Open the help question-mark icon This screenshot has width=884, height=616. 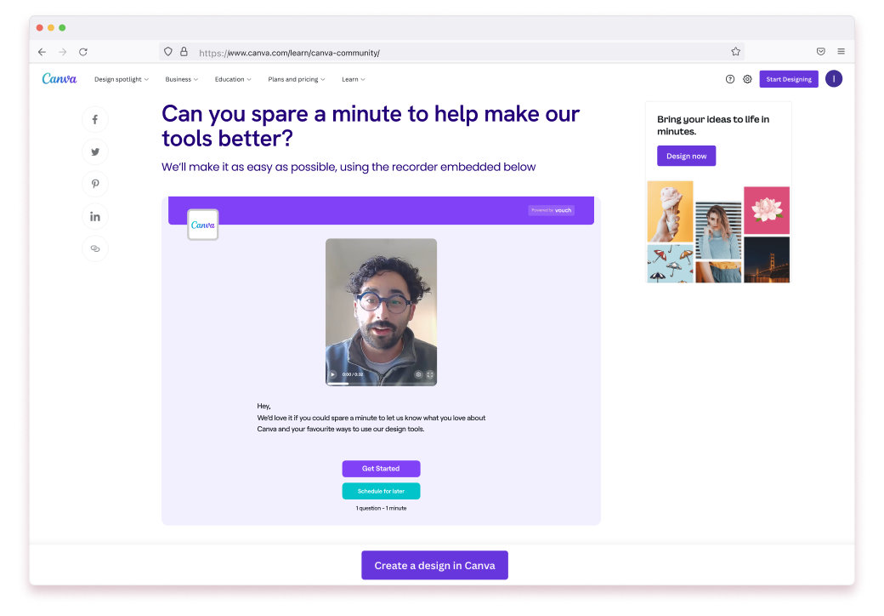pyautogui.click(x=729, y=78)
